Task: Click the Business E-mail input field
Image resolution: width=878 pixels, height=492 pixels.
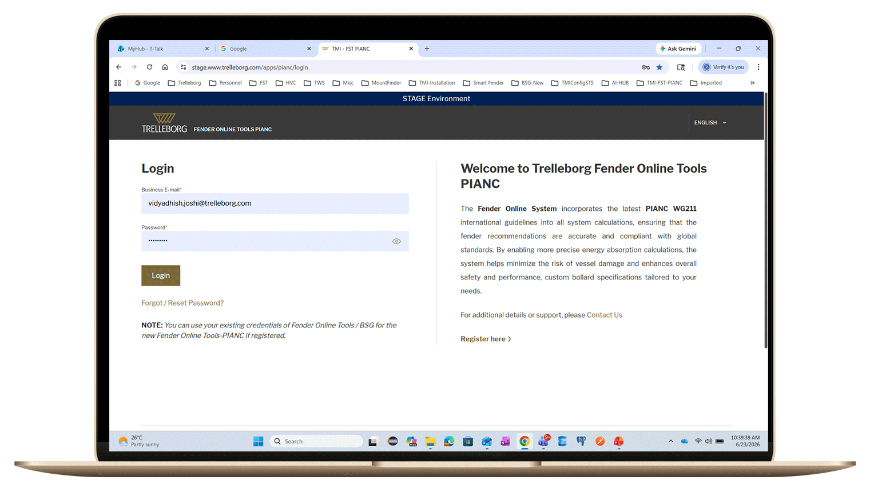Action: pos(275,203)
